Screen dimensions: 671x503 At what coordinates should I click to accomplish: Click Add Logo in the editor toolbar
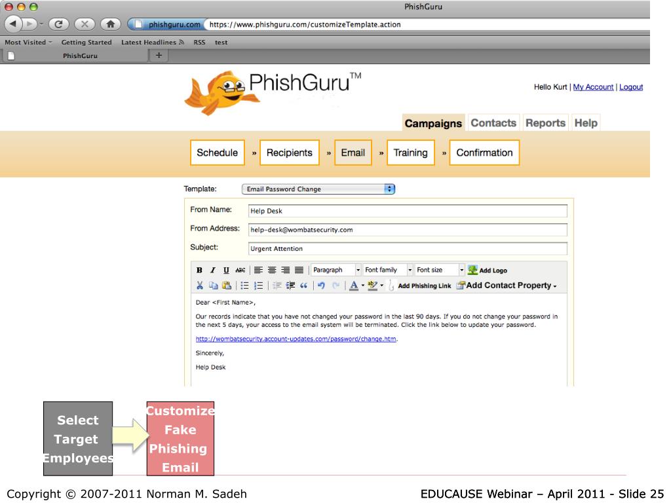488,270
